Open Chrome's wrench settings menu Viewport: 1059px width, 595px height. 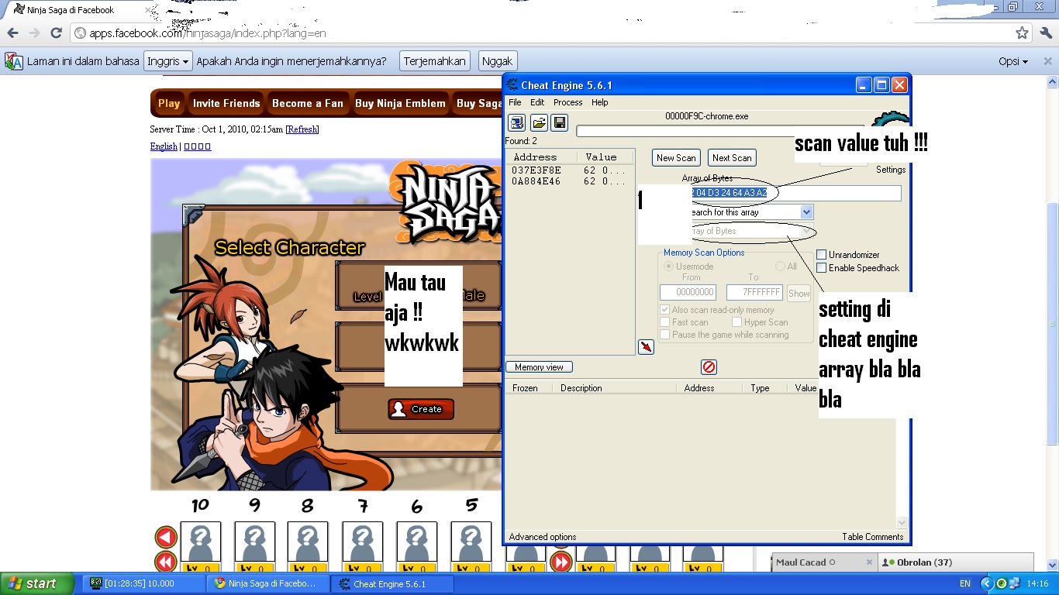tap(1045, 33)
